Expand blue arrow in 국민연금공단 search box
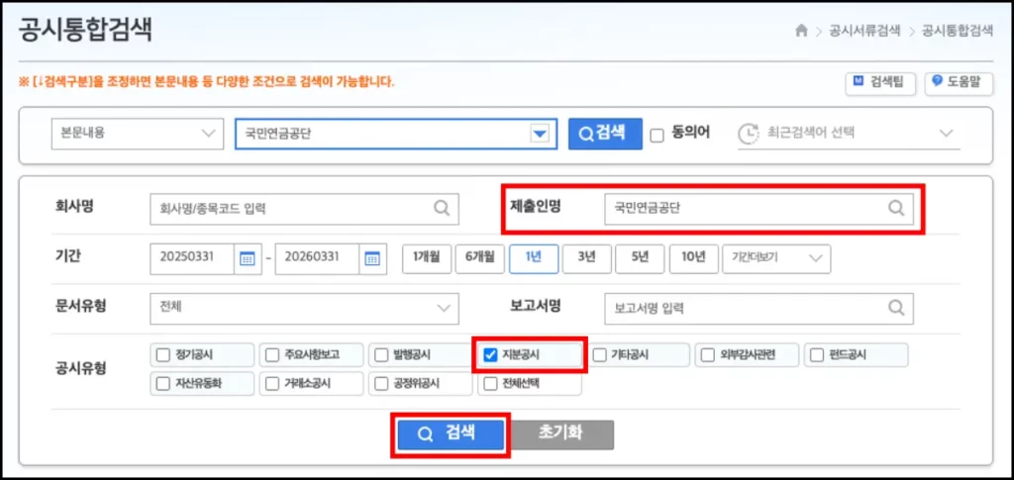The image size is (1014, 480). click(539, 134)
